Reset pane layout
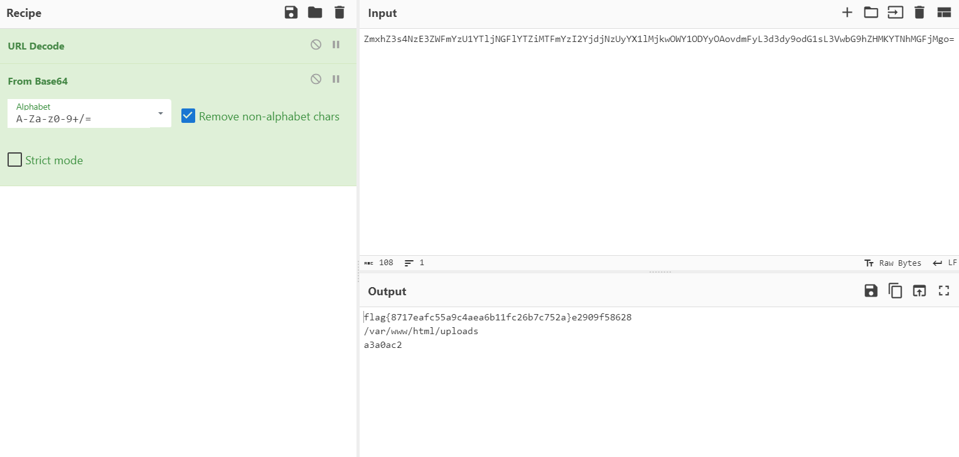This screenshot has width=959, height=457. (x=944, y=13)
